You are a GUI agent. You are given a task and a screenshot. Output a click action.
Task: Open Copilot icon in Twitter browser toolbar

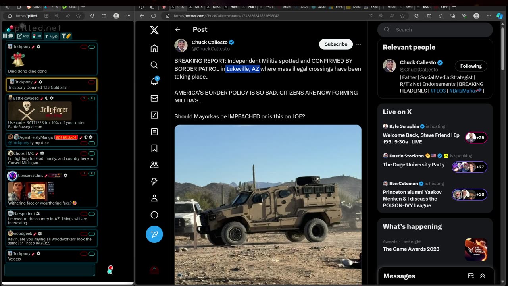tap(500, 16)
